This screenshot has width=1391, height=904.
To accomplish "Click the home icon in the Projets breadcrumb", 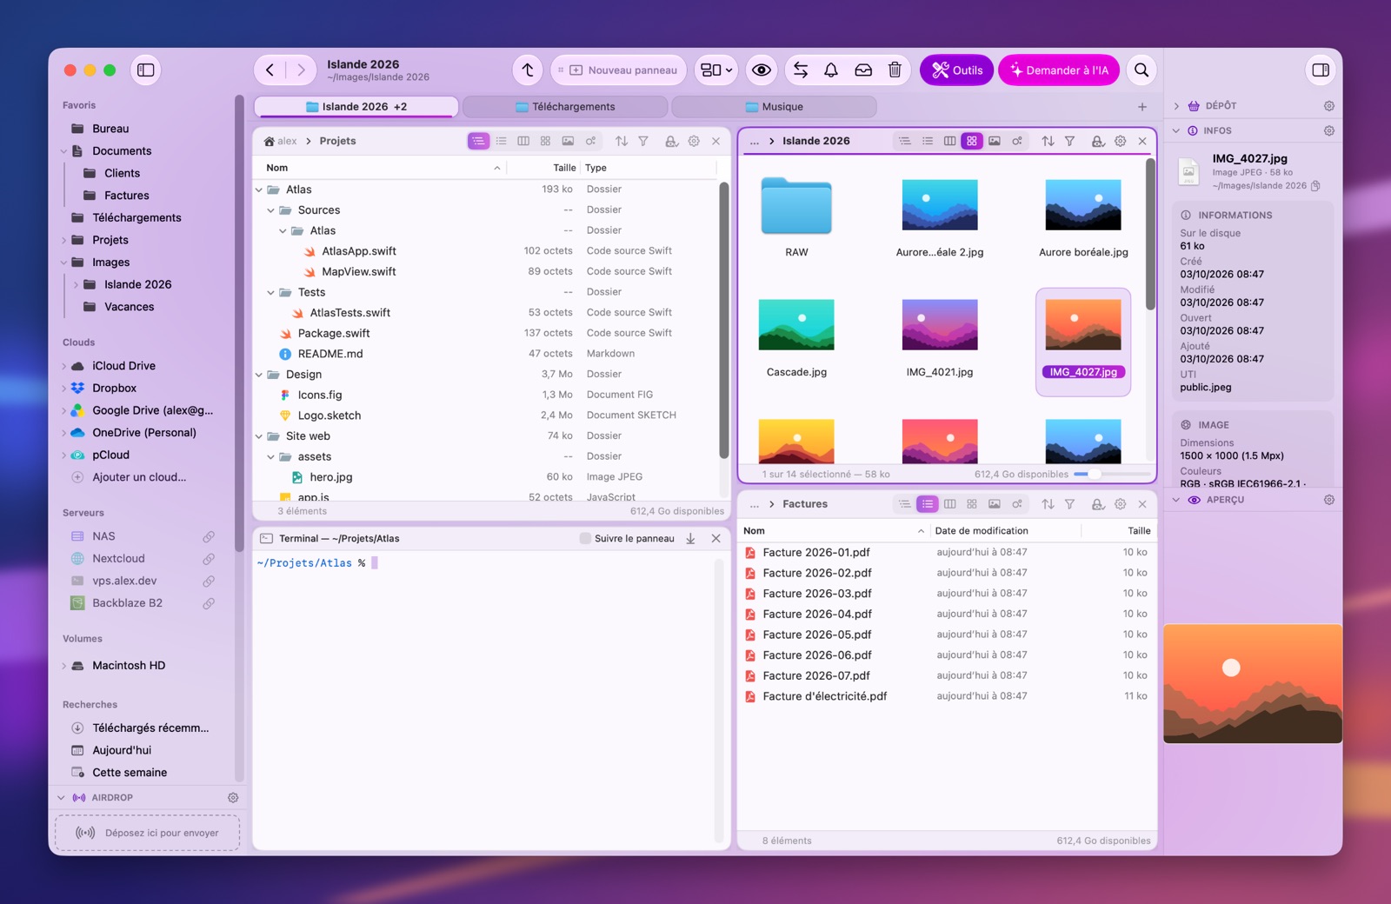I will 270,142.
